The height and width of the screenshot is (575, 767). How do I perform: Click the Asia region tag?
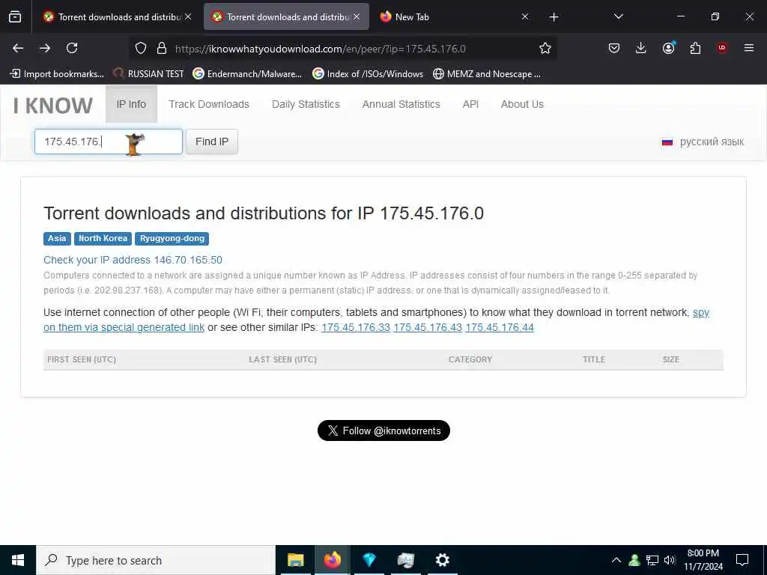coord(57,239)
